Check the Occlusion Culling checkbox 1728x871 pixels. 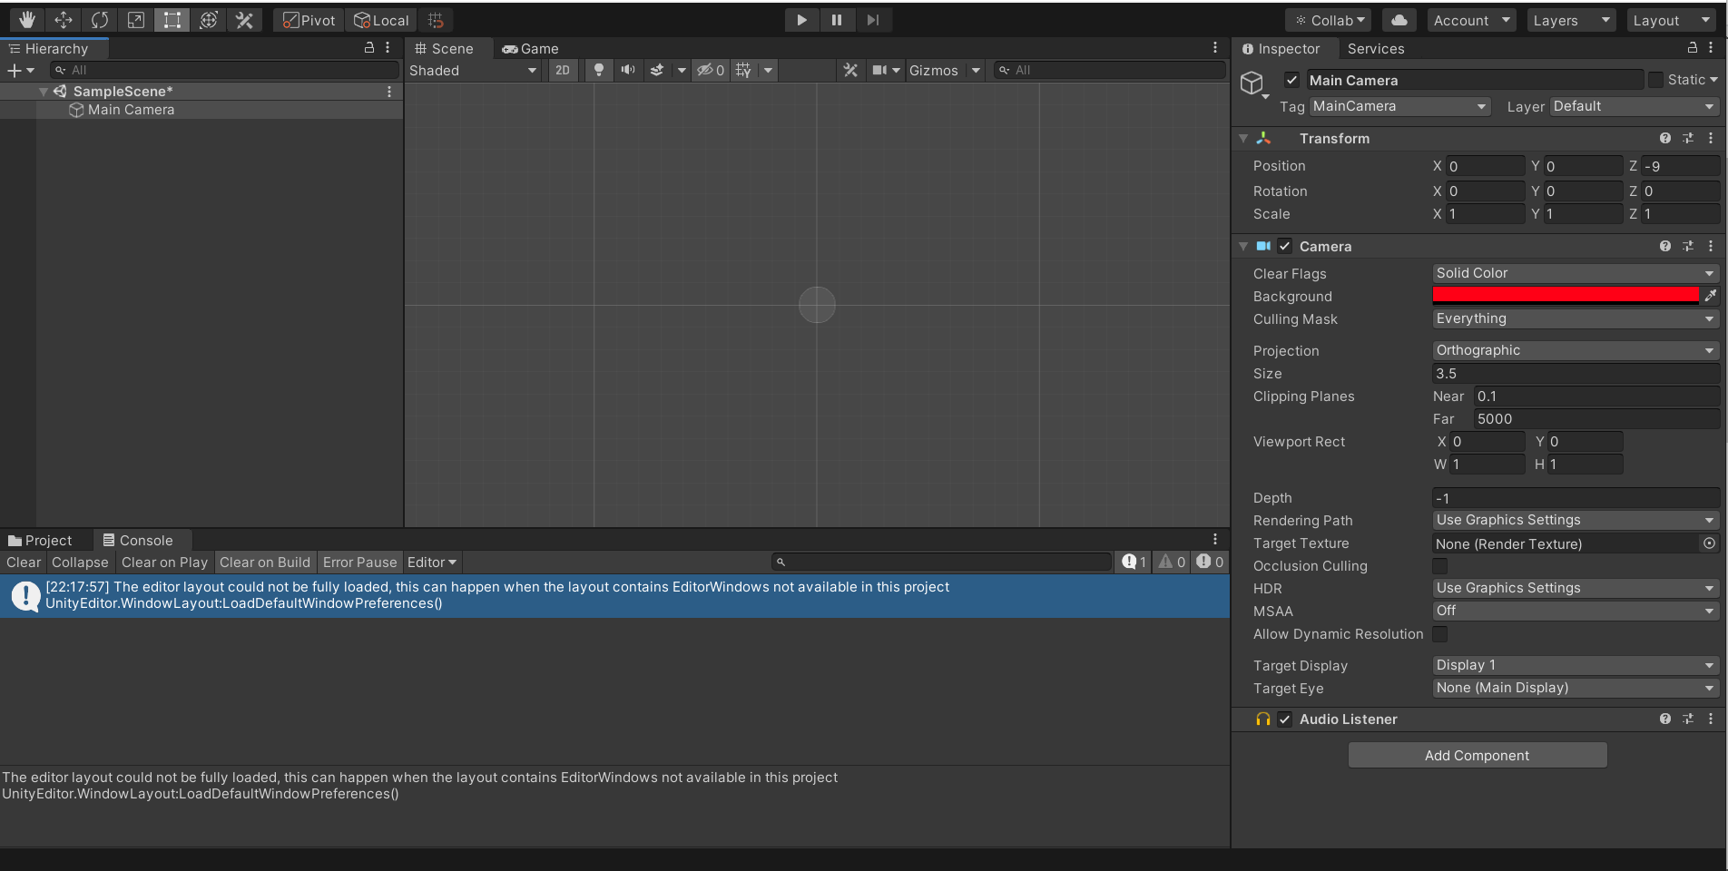1440,566
